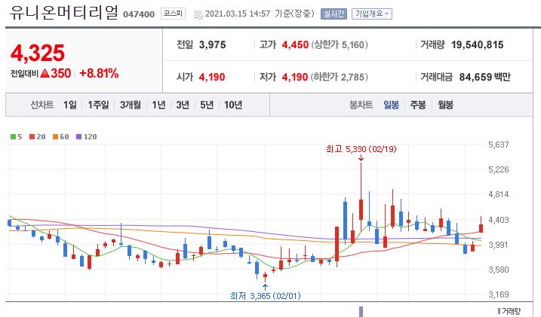Select the 1주일 line chart tab

98,105
